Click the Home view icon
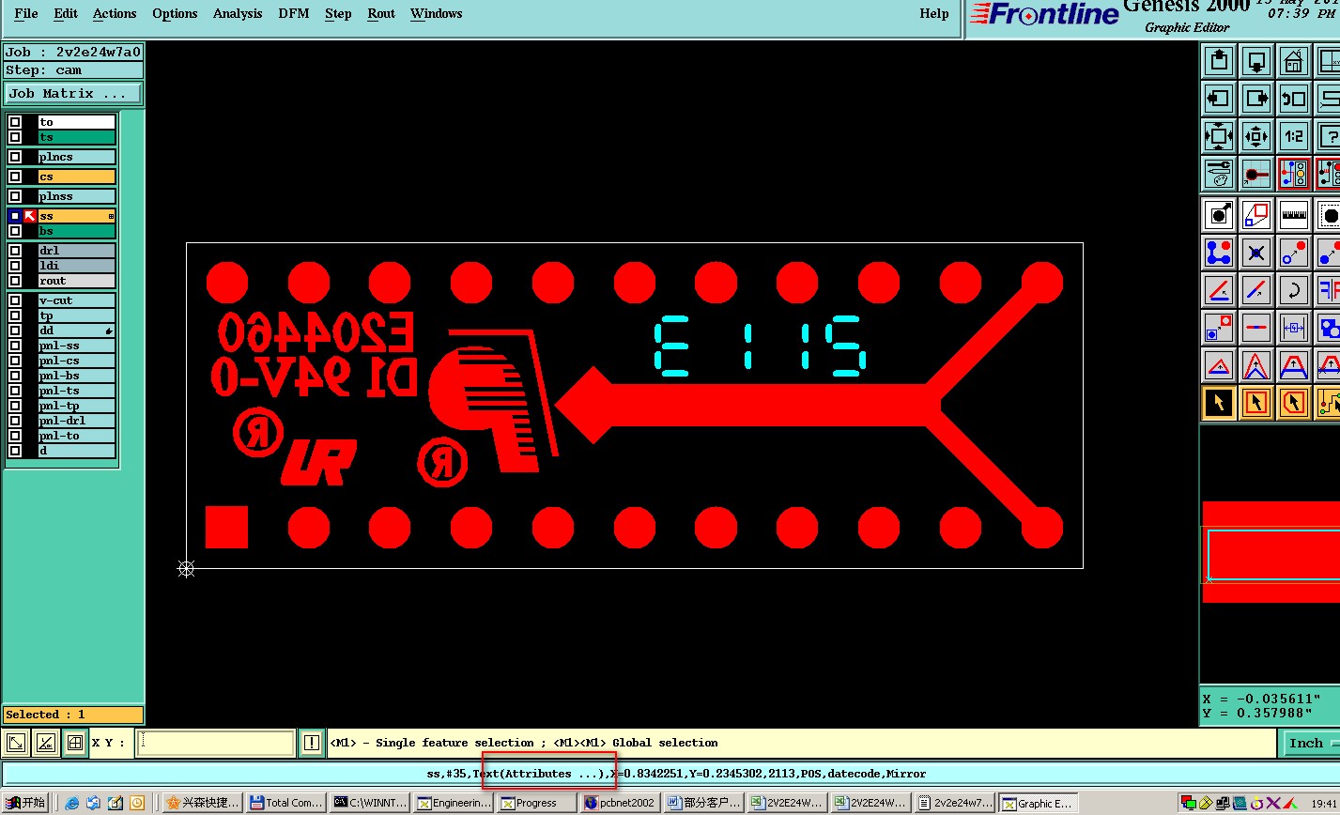This screenshot has height=815, width=1340. (1294, 61)
